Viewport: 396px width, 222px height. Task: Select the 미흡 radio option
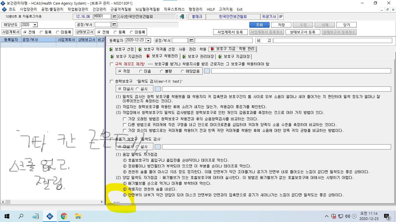tap(141, 71)
